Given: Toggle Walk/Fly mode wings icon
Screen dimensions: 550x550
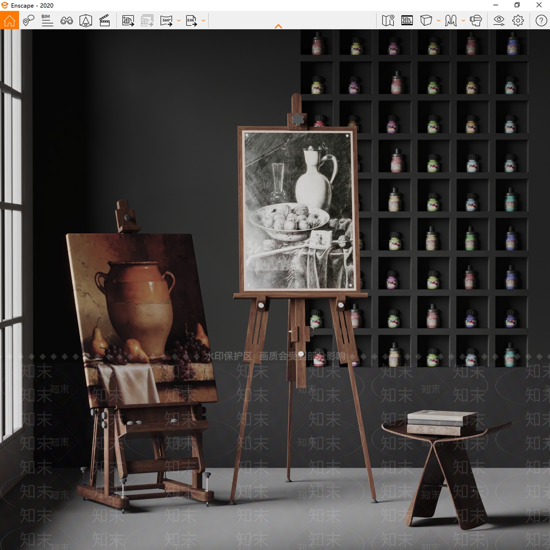Looking at the screenshot, I should pos(451,21).
